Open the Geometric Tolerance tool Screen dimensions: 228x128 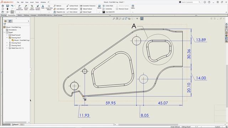click(x=88, y=6)
